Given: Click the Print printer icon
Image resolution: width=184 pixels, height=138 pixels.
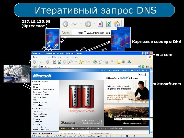Looking at the screenshot, I should point(107,62).
